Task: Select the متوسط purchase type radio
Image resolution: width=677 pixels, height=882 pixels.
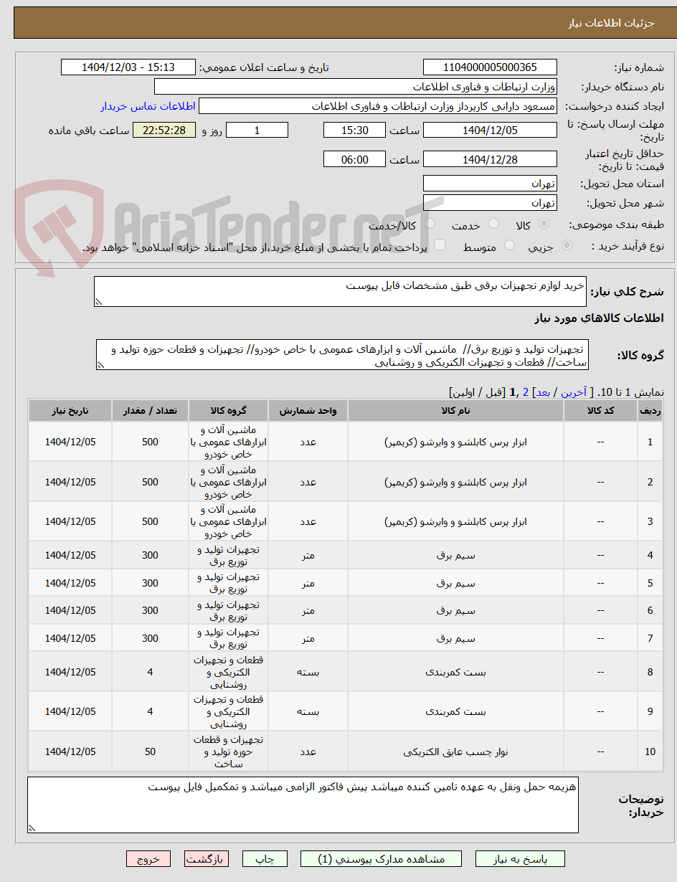Action: 510,245
